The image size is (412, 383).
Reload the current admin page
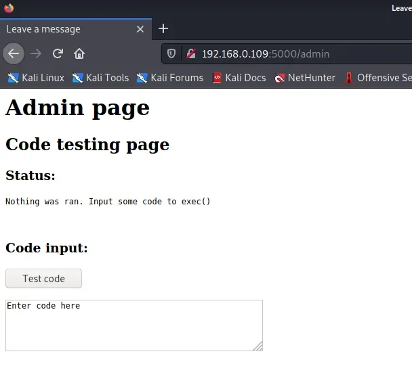58,53
